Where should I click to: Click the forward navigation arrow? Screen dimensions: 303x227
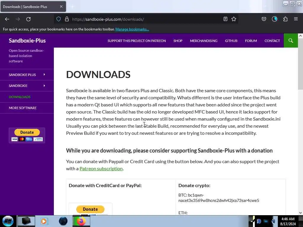point(18,19)
